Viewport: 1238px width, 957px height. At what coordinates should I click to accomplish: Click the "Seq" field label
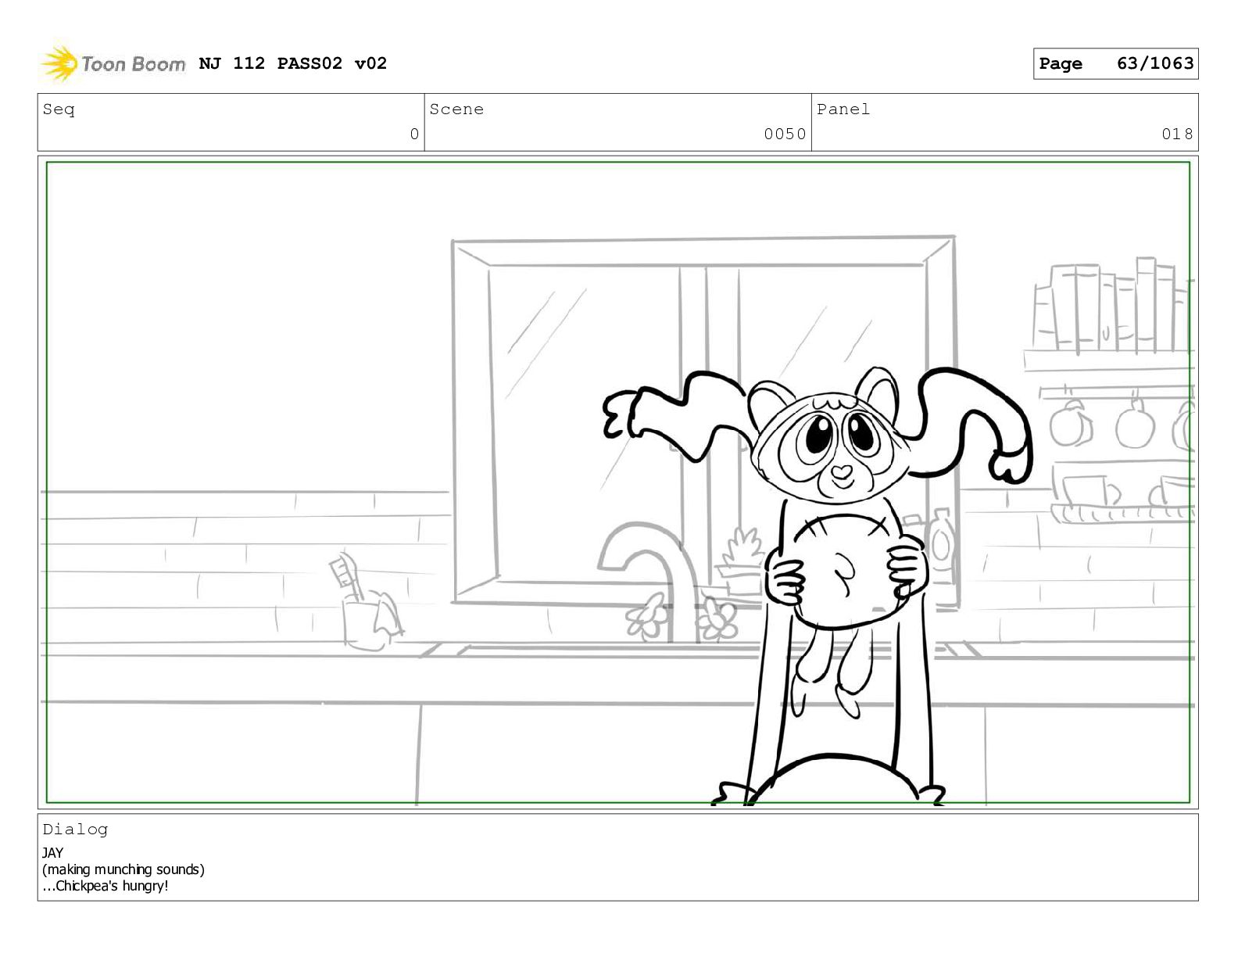click(x=59, y=109)
